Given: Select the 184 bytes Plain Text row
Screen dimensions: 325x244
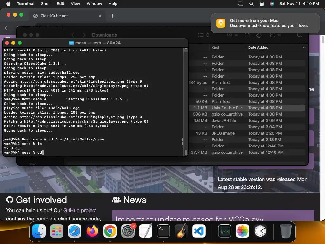Looking at the screenshot, I should [x=247, y=82].
